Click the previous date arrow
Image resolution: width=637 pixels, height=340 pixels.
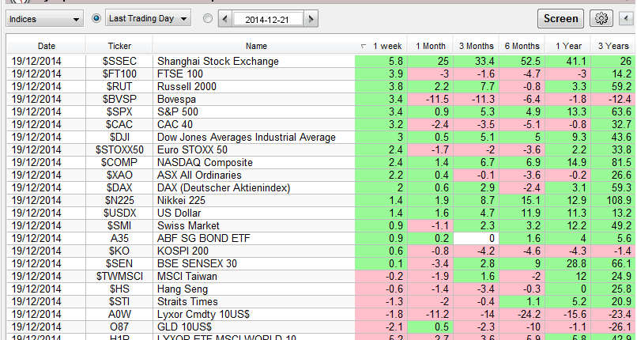click(x=224, y=18)
